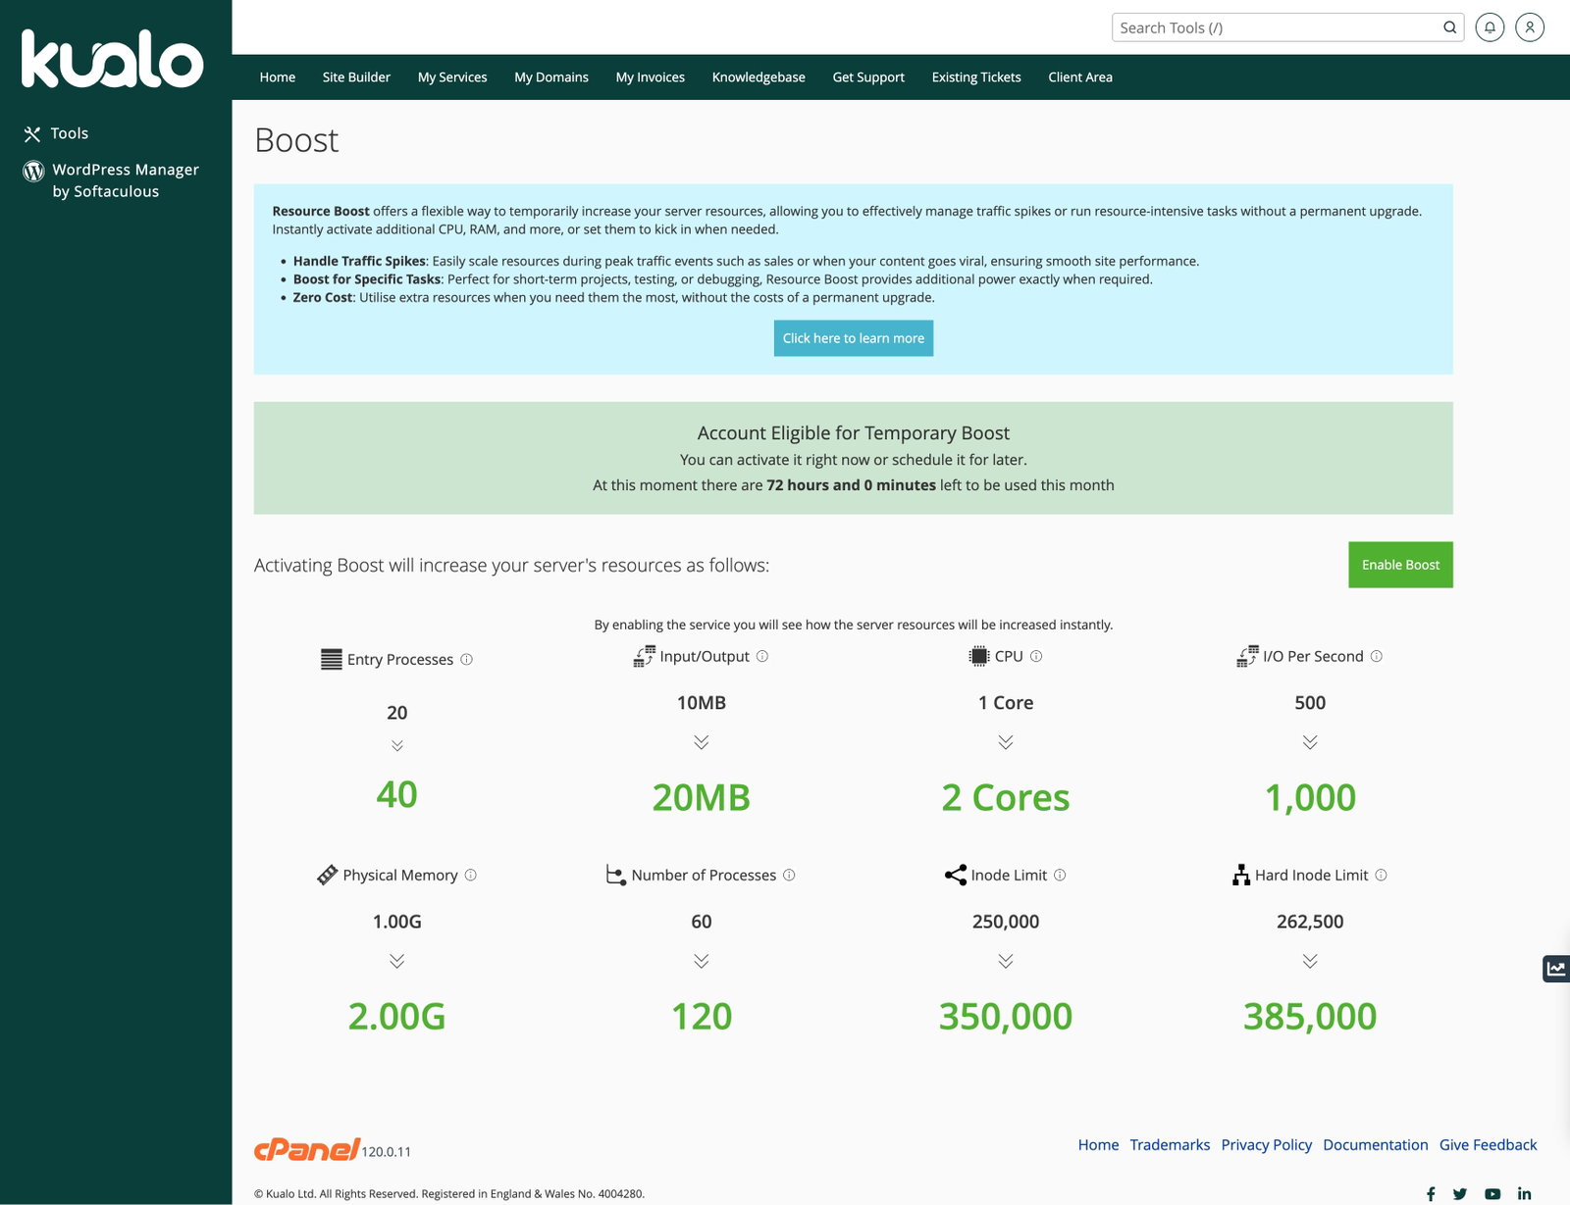Click the boosted '1,000' I/O value
1570x1205 pixels.
(1310, 798)
